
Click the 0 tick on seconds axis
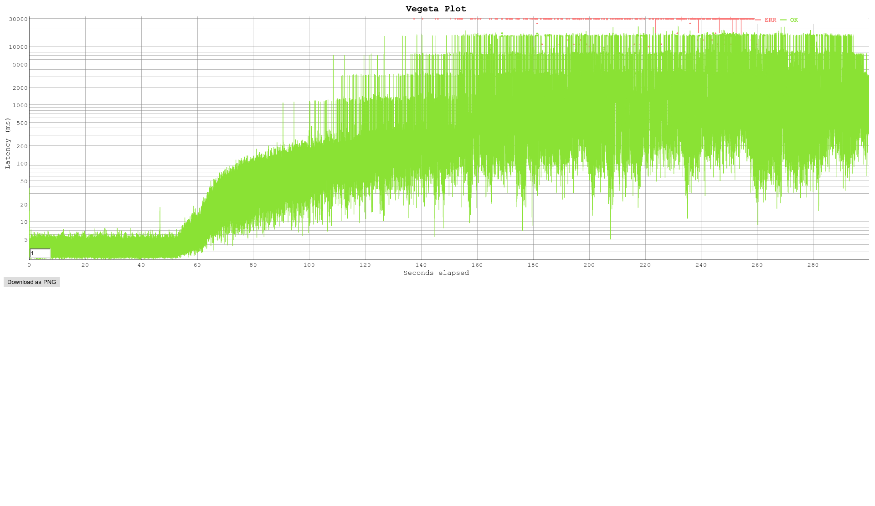(x=29, y=265)
